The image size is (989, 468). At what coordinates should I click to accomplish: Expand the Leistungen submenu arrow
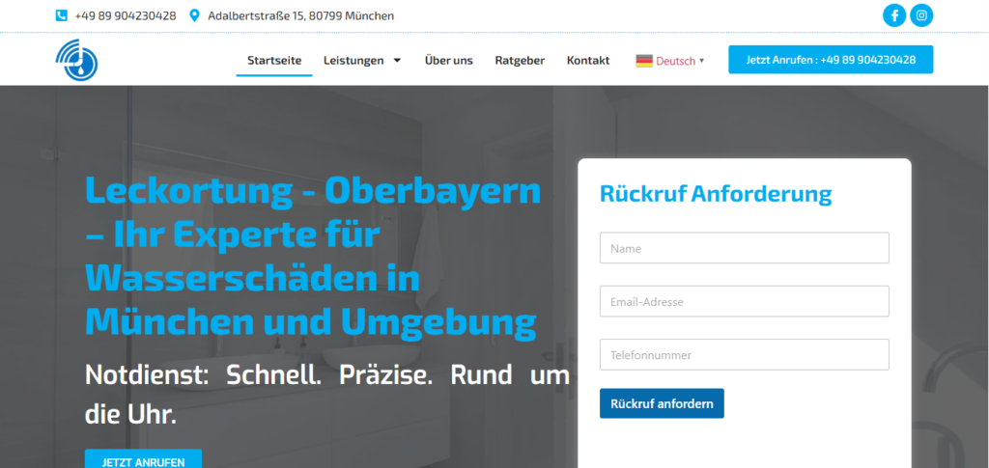click(x=397, y=61)
